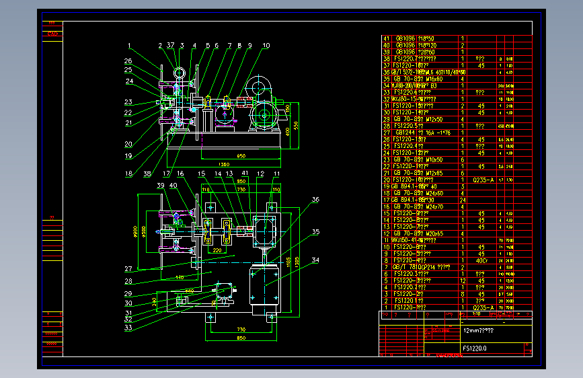Click balloon number 26 in side view
The height and width of the screenshot is (378, 583).
pos(128,61)
